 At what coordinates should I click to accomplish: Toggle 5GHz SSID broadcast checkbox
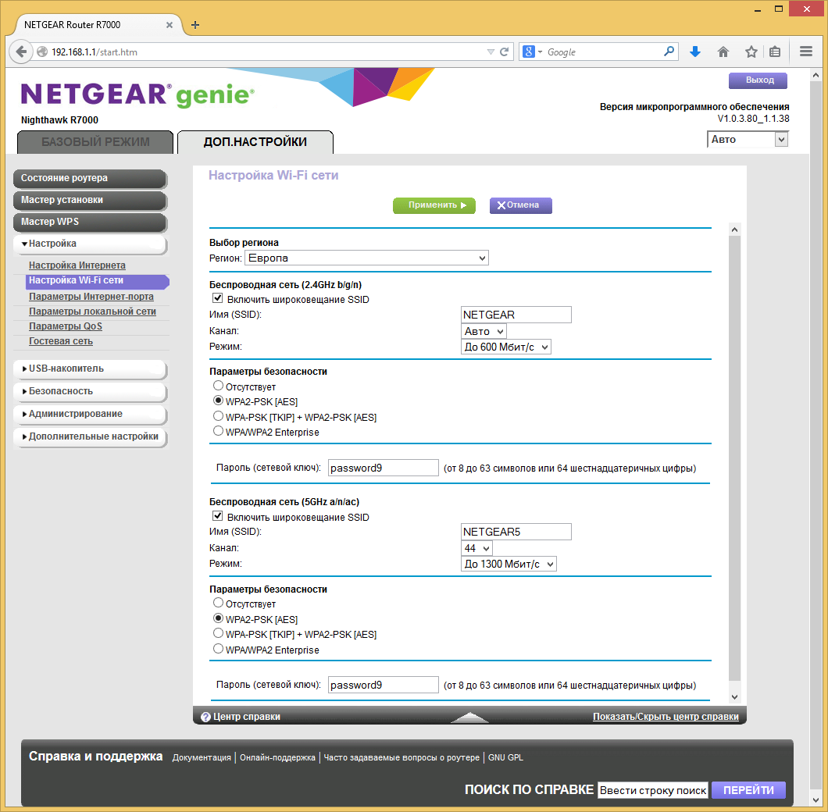point(218,516)
